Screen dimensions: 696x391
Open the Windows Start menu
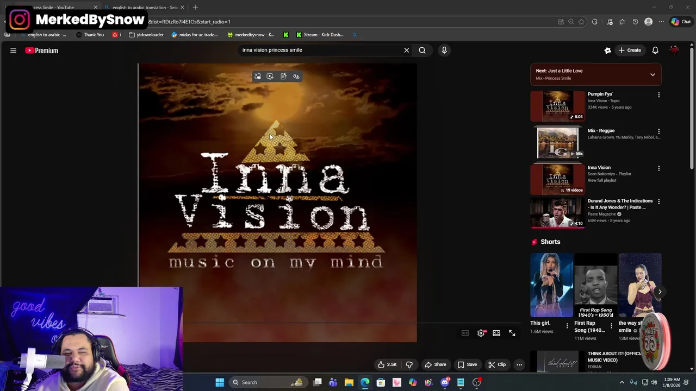pos(220,382)
